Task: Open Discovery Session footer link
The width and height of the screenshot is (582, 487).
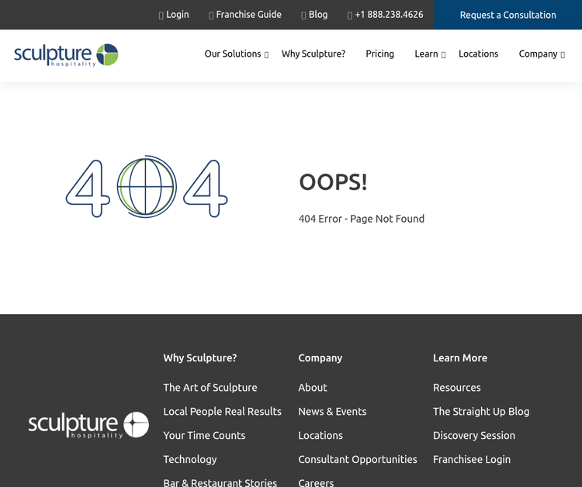Action: 474,435
